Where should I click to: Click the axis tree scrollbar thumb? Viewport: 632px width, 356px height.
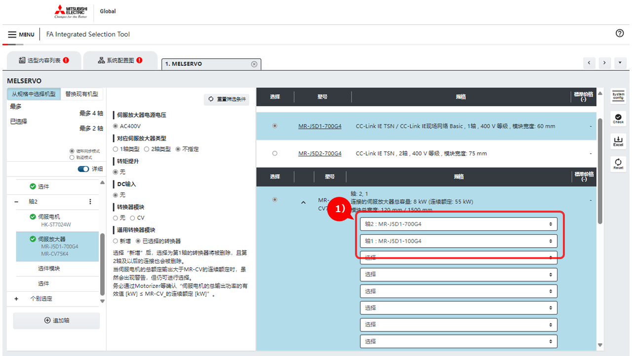pos(103,265)
